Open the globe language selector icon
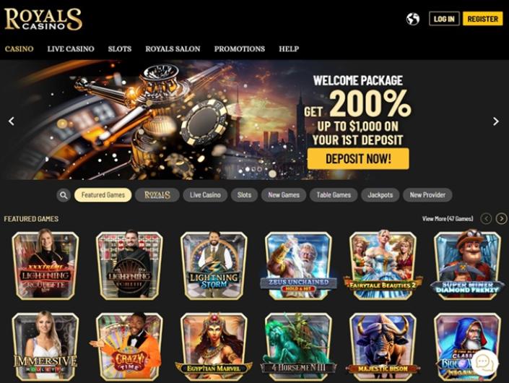 click(x=412, y=19)
